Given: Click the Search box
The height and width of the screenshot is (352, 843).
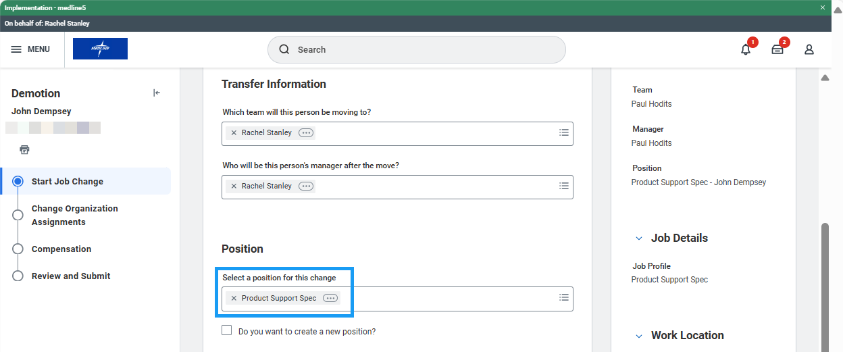Looking at the screenshot, I should point(416,49).
